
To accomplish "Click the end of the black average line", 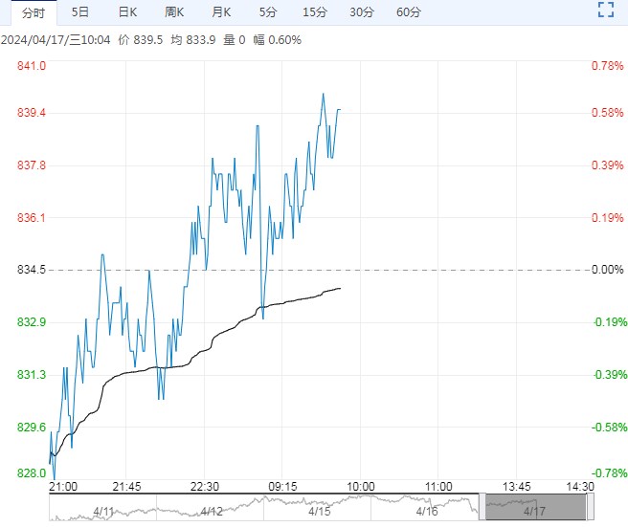I will tap(340, 288).
